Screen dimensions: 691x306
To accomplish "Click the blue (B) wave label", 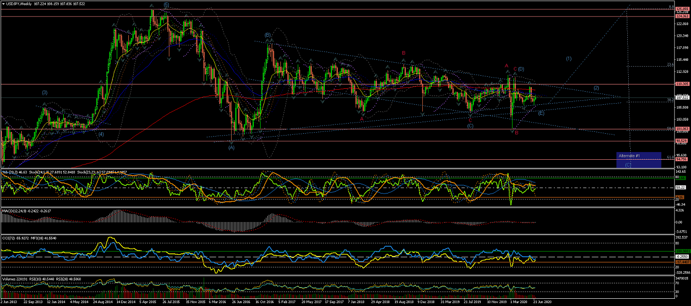I will pos(267,35).
